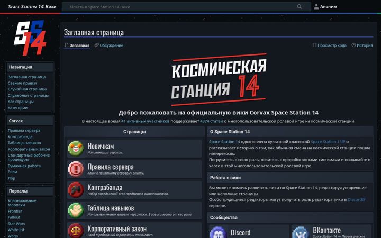381x238 pixels.
Task: Open 4374 статей link
Action: click(x=211, y=121)
